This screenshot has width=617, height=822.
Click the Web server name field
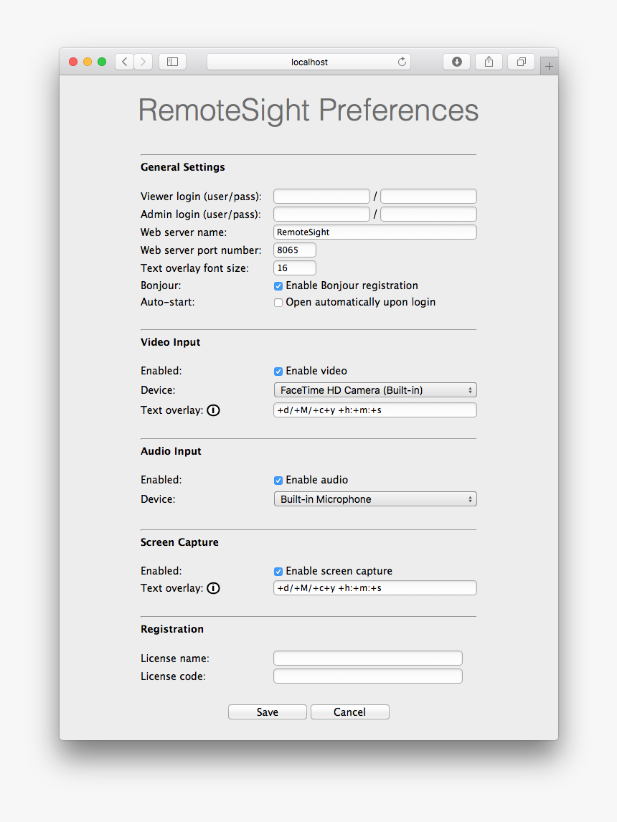point(375,232)
